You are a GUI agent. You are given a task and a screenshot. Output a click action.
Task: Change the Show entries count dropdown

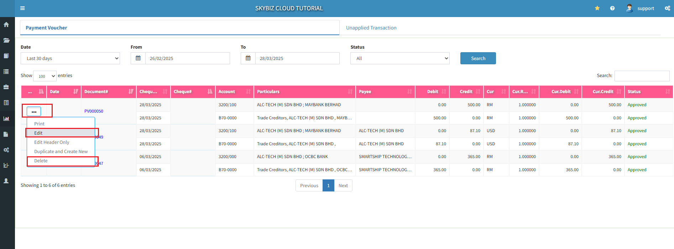coord(45,76)
